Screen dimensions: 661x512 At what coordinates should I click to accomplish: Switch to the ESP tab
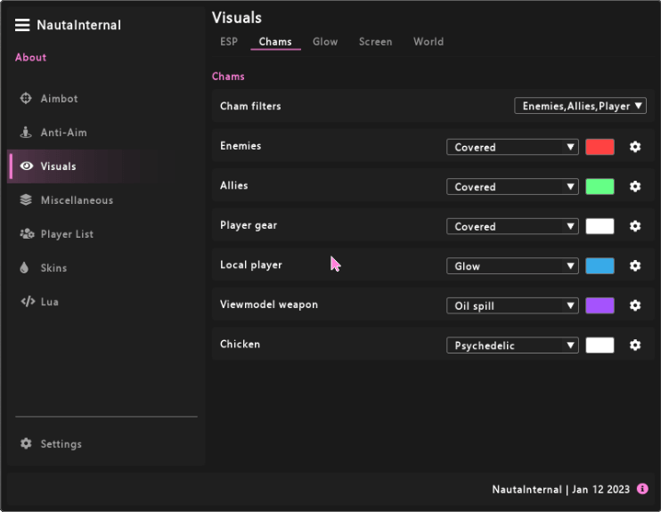tap(229, 42)
